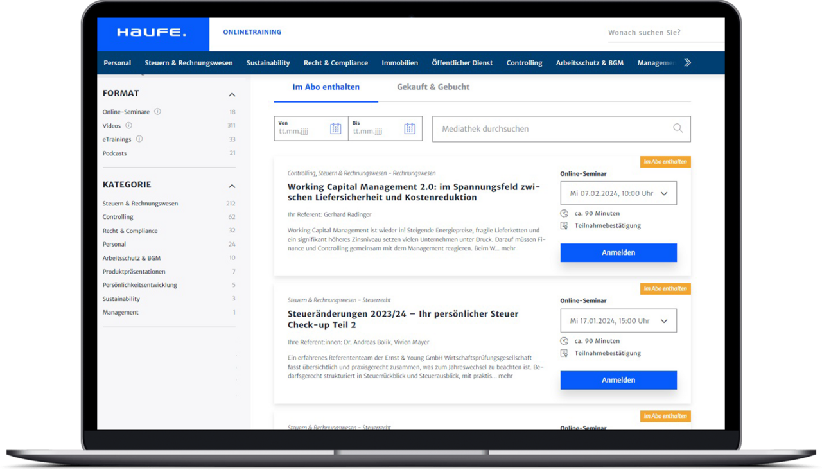Click info icon next to eTrainings
Screen dimensions: 822x470
tap(139, 139)
